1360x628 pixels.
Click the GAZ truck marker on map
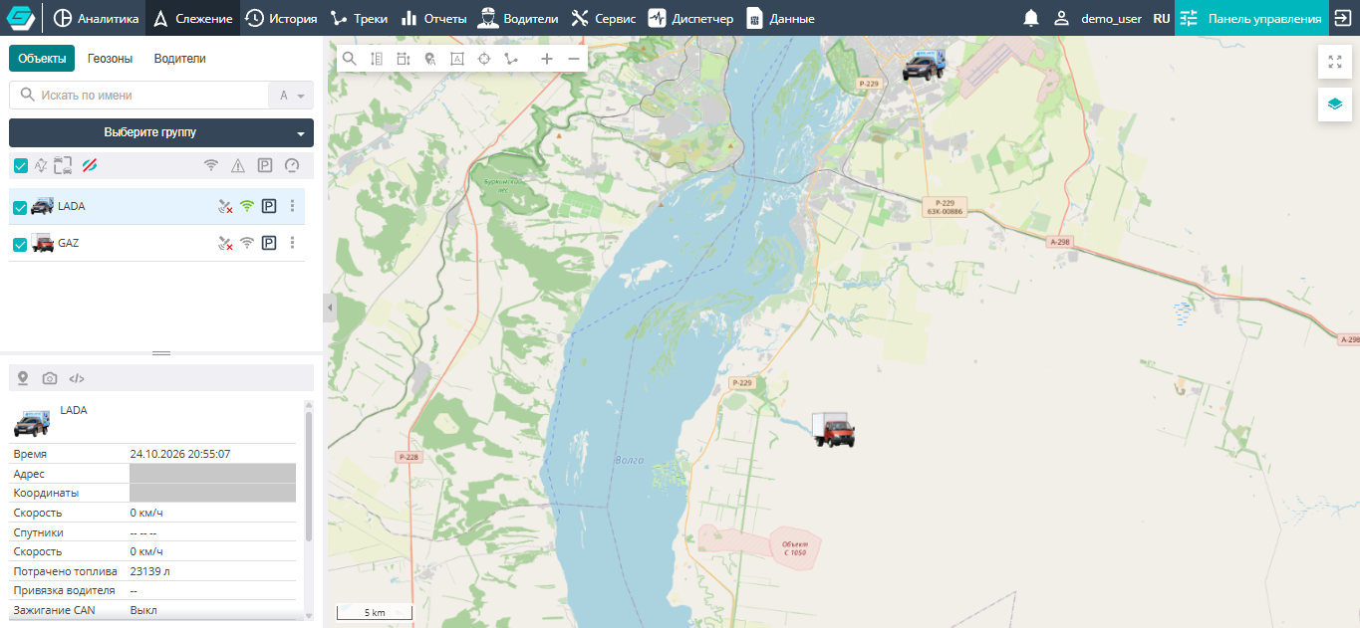[x=834, y=429]
